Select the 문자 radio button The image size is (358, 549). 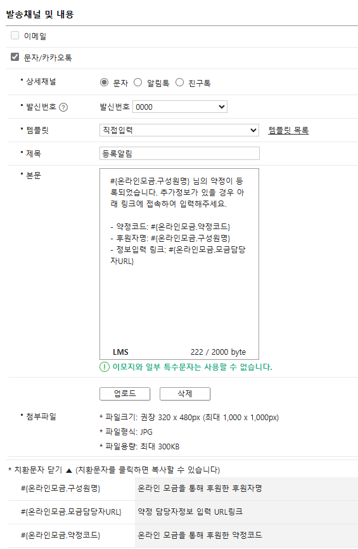click(x=104, y=83)
